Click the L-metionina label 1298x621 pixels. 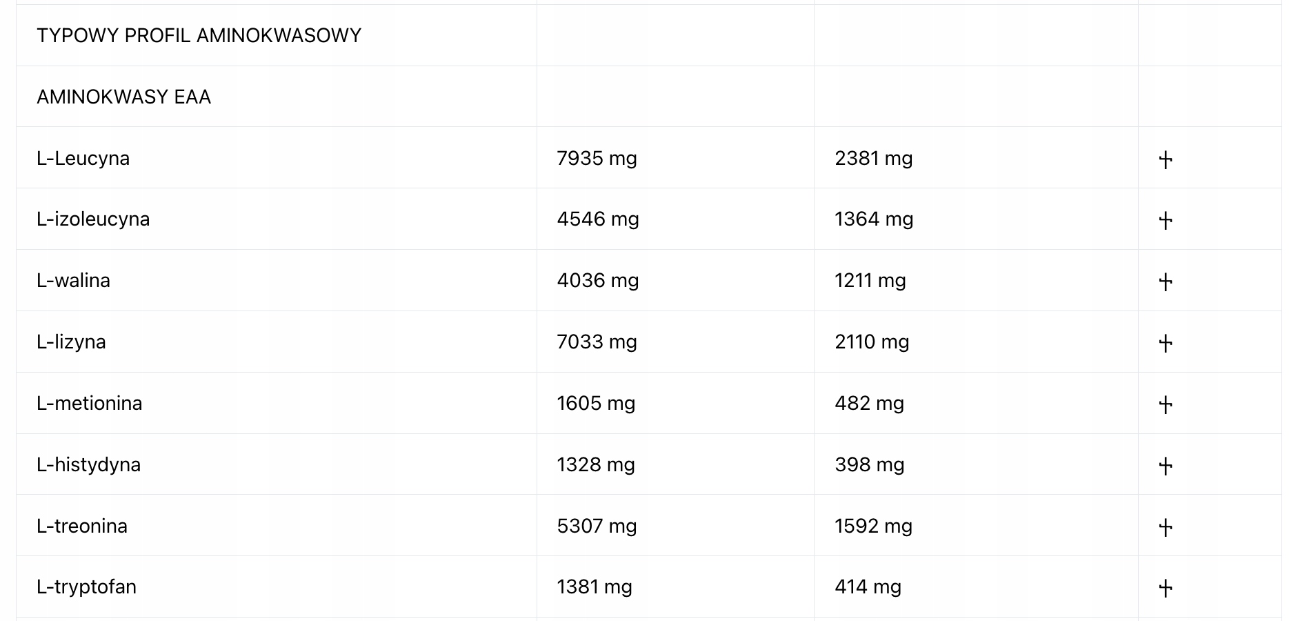point(89,403)
